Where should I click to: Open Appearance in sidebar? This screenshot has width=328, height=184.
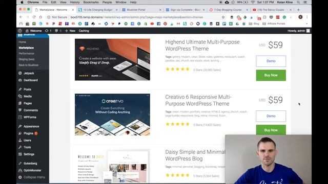(x=31, y=126)
